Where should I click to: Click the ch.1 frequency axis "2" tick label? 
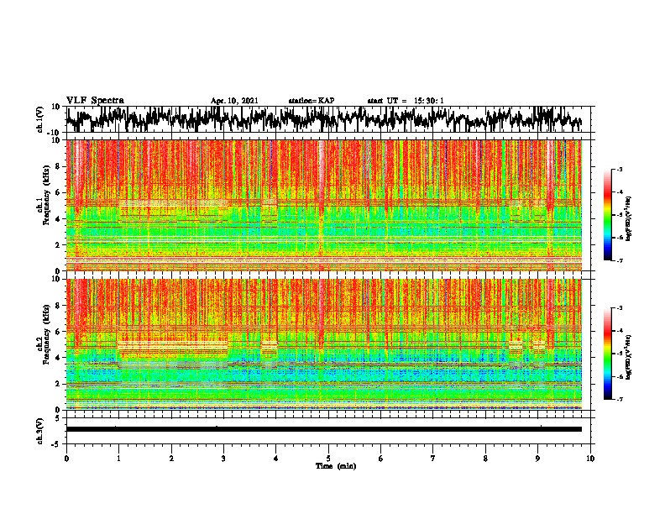pos(58,245)
